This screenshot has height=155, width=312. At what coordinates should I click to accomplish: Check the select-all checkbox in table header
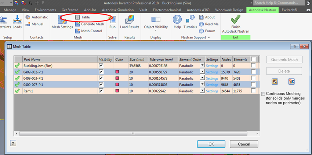pos(253,59)
